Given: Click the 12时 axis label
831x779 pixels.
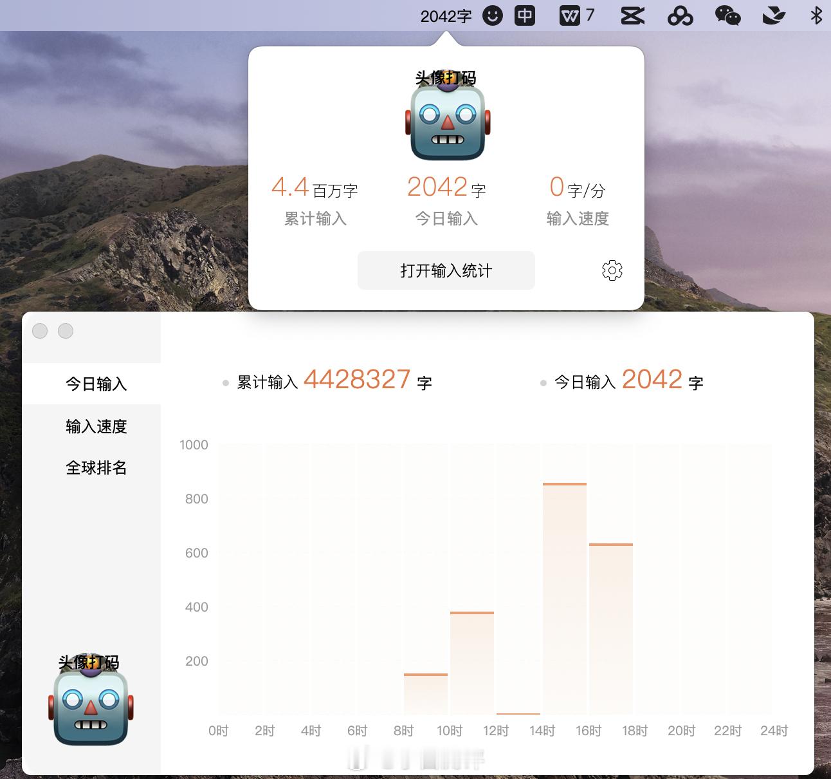Looking at the screenshot, I should coord(496,731).
